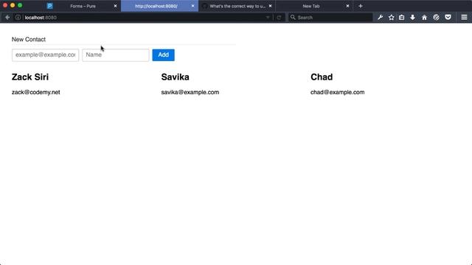Switch to What's the correct way tab
The image size is (472, 265).
[237, 6]
